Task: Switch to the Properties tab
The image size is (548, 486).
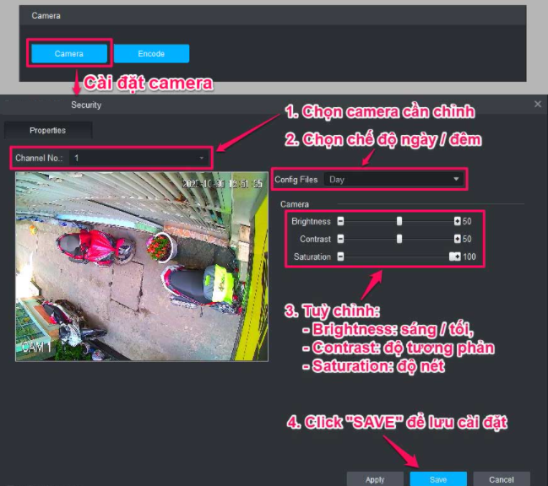Action: [47, 131]
